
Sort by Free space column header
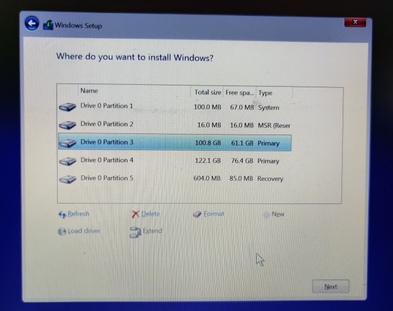tap(239, 93)
